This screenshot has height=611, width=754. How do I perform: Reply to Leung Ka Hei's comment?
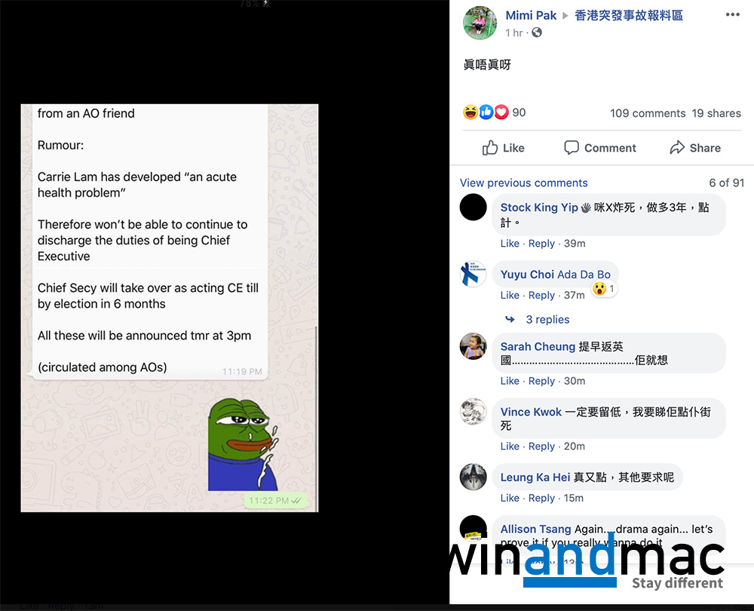click(x=541, y=498)
